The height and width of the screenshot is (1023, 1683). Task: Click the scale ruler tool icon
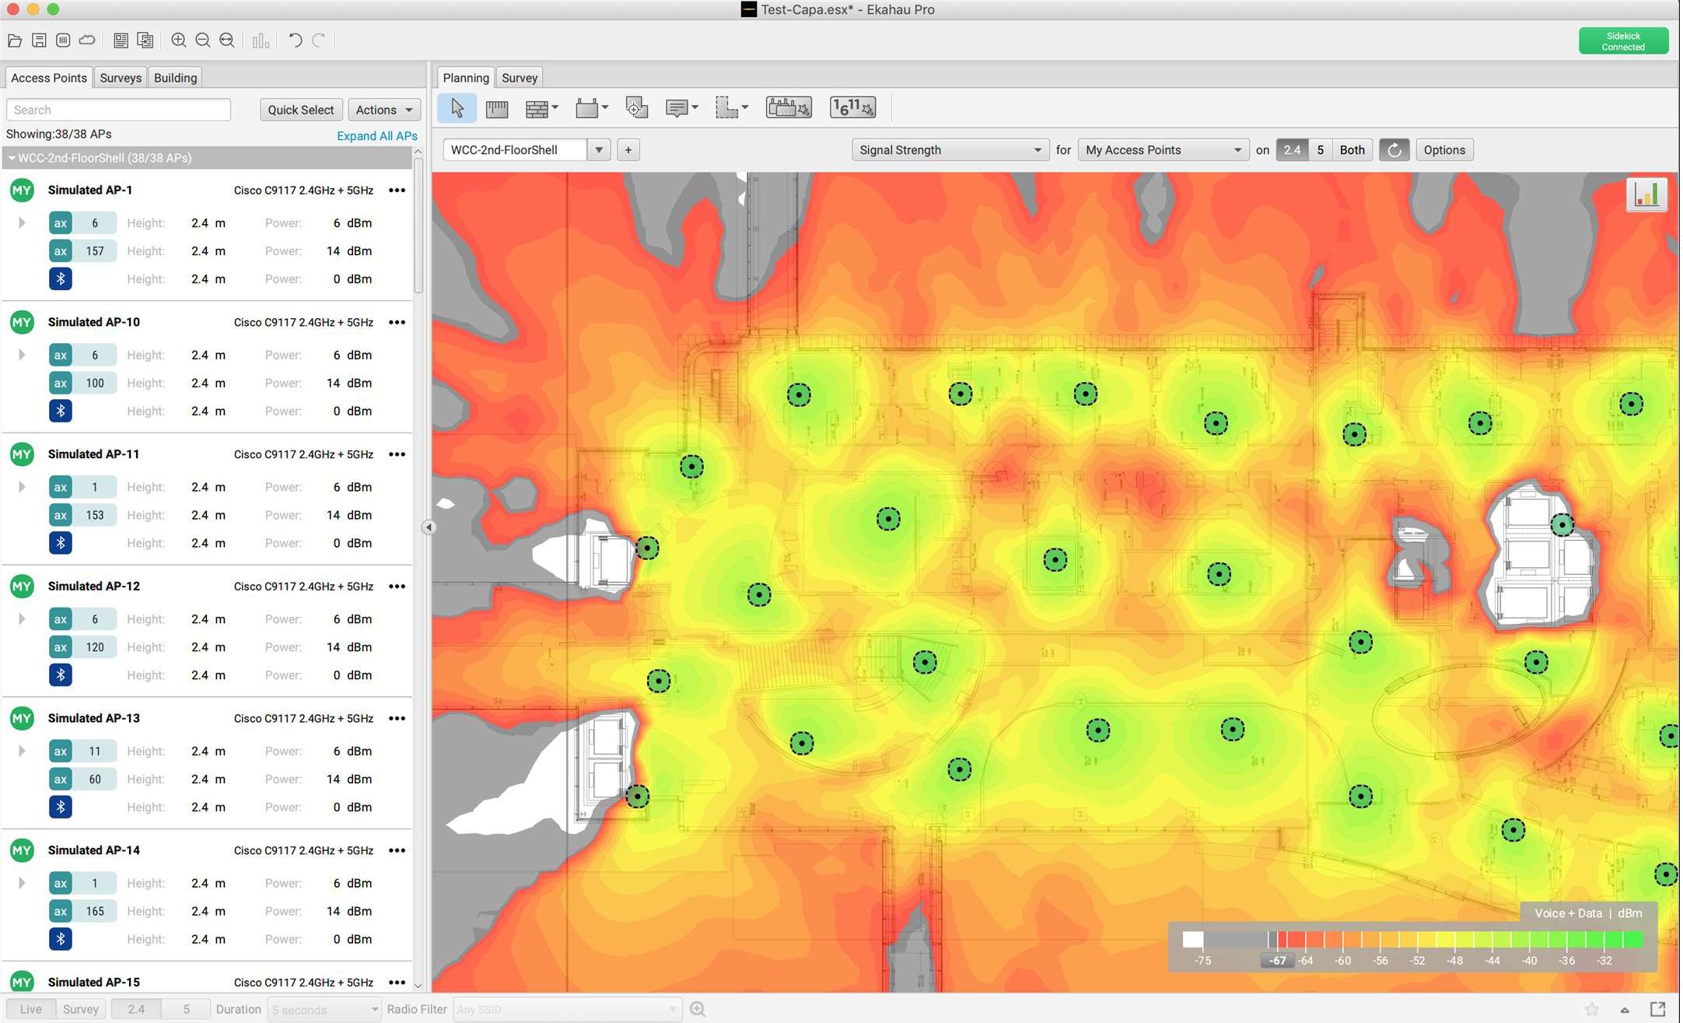click(x=496, y=108)
